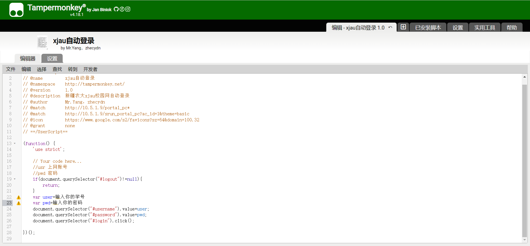
Task: Open the 查找 menu
Action: pyautogui.click(x=57, y=69)
